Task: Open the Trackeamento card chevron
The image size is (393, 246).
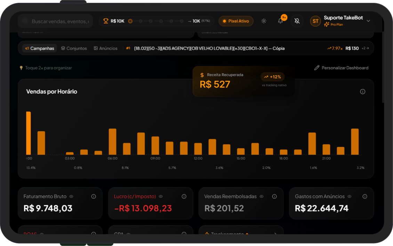Action: point(275,234)
